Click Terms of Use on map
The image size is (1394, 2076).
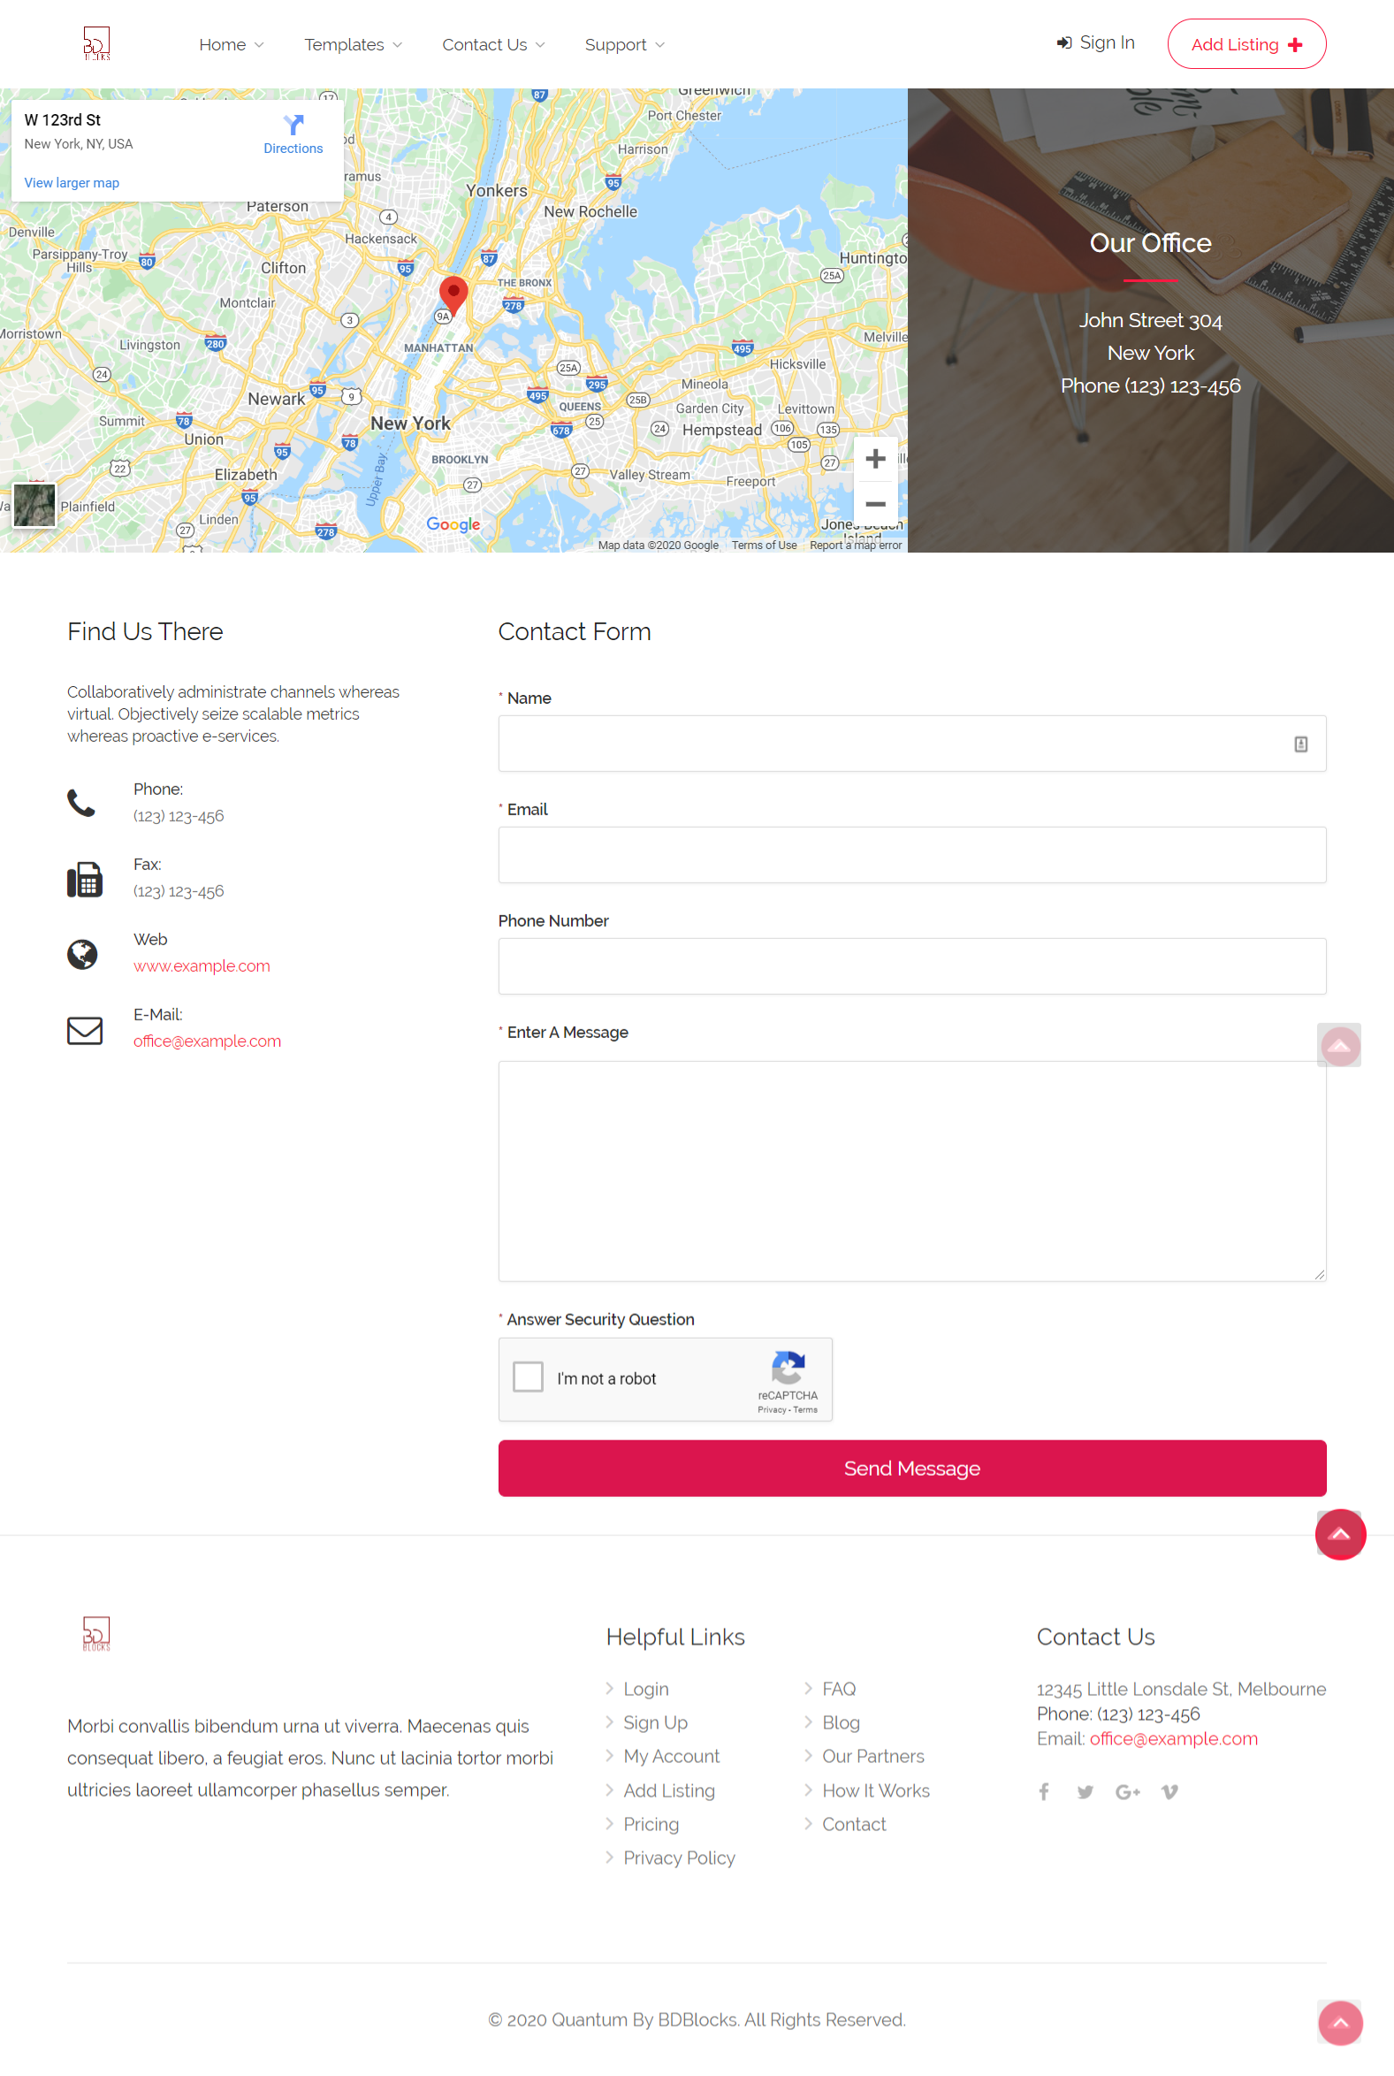764,545
